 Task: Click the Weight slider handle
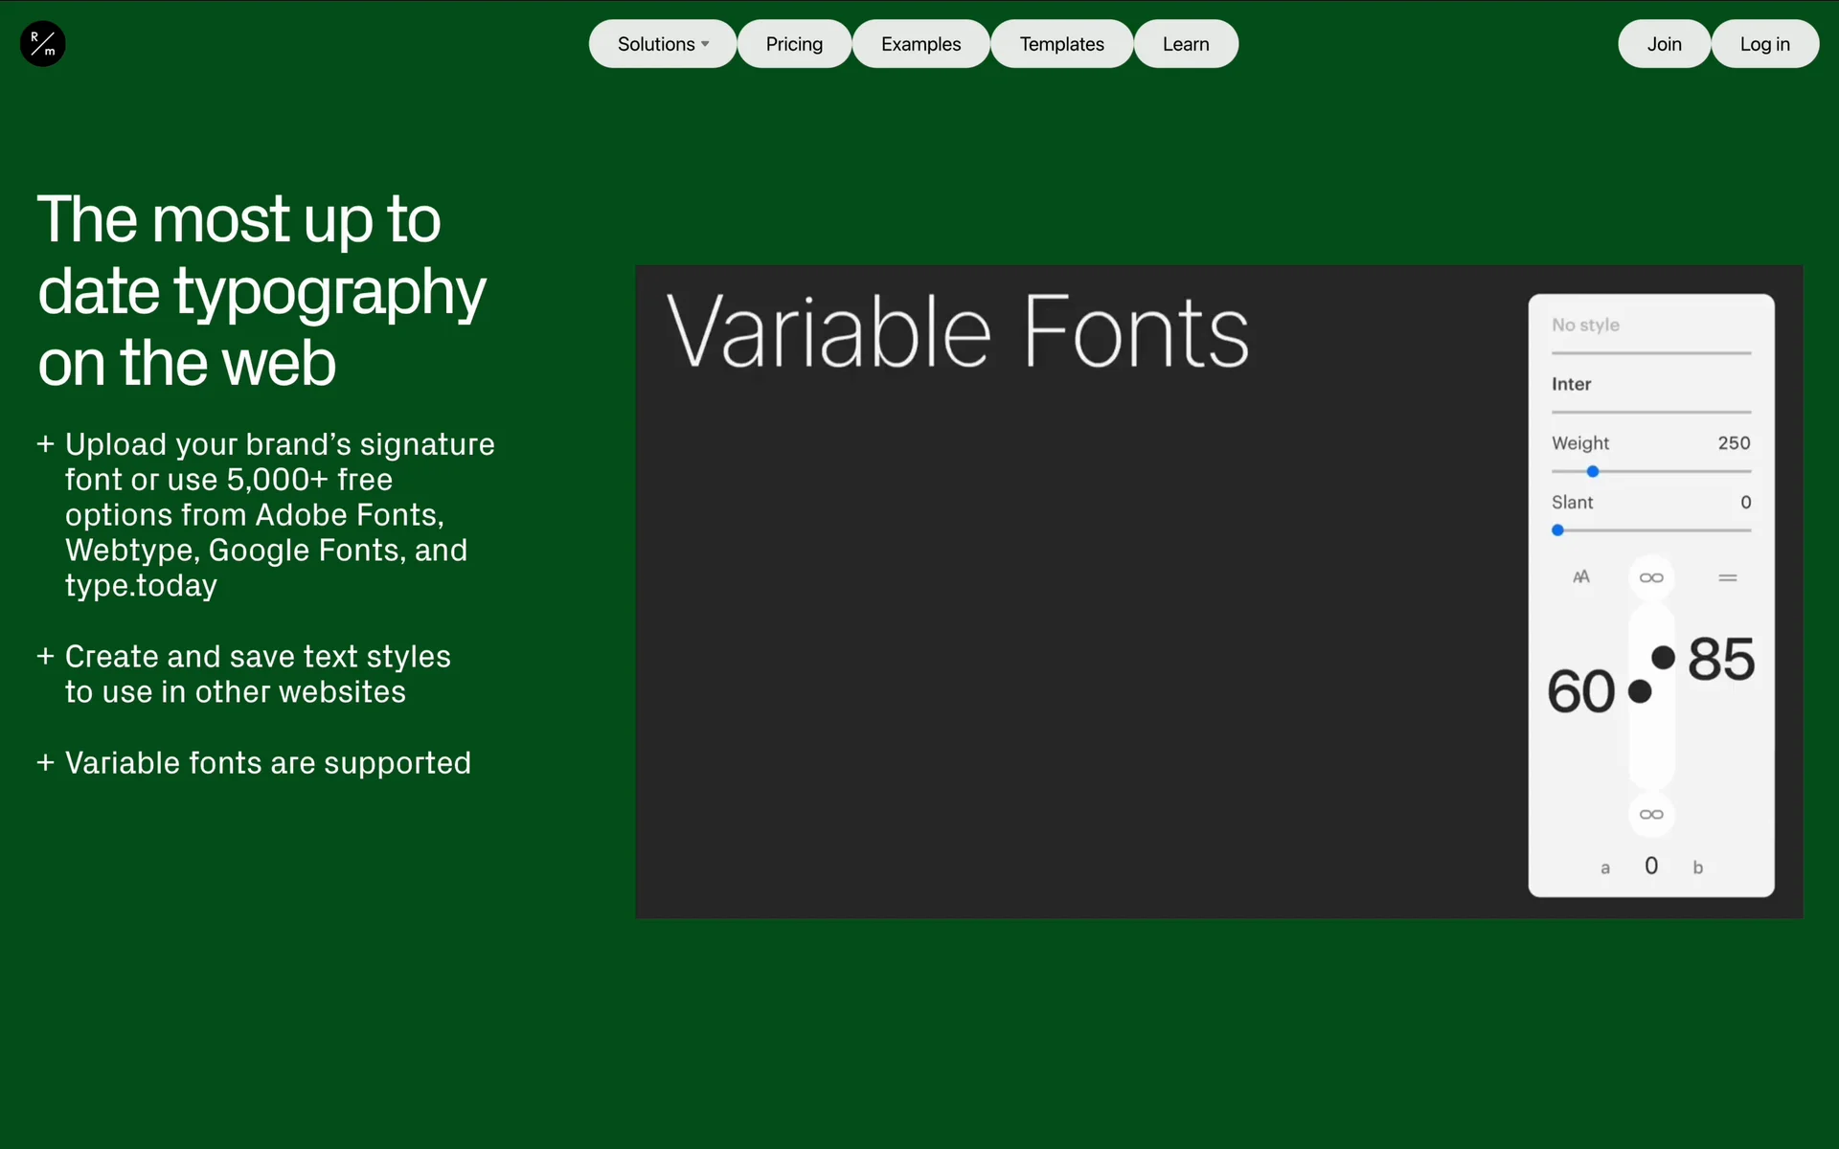(1593, 472)
